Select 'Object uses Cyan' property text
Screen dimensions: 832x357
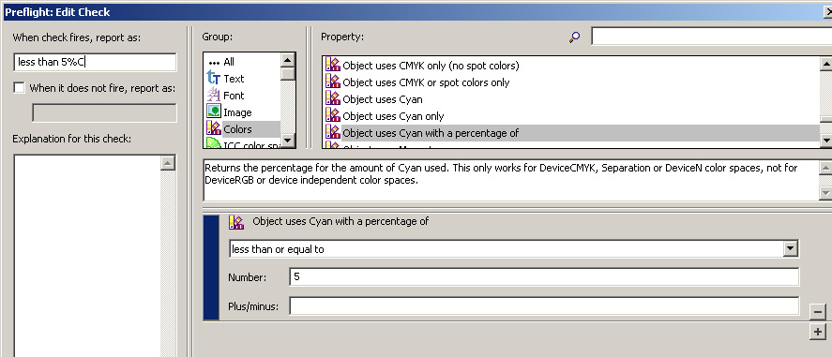click(383, 99)
